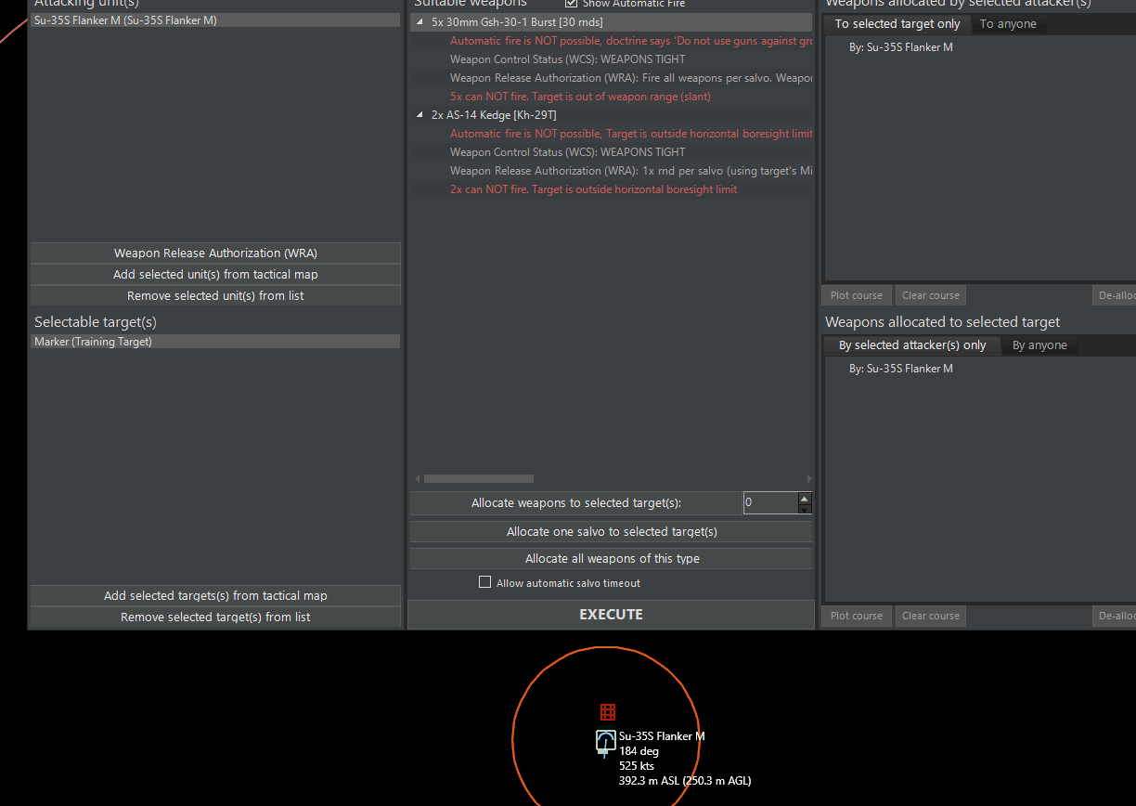Click Add selected targets(s) from tactical map
Image resolution: width=1136 pixels, height=806 pixels.
coord(215,595)
